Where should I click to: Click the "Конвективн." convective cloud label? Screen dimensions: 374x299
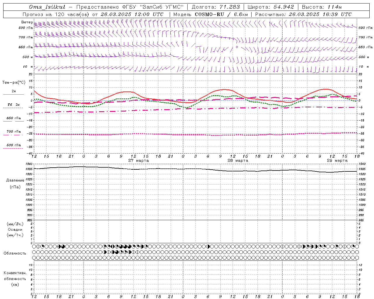pos(15,273)
